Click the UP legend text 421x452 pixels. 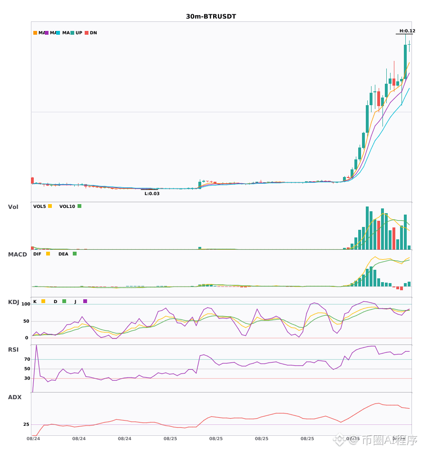(79, 33)
